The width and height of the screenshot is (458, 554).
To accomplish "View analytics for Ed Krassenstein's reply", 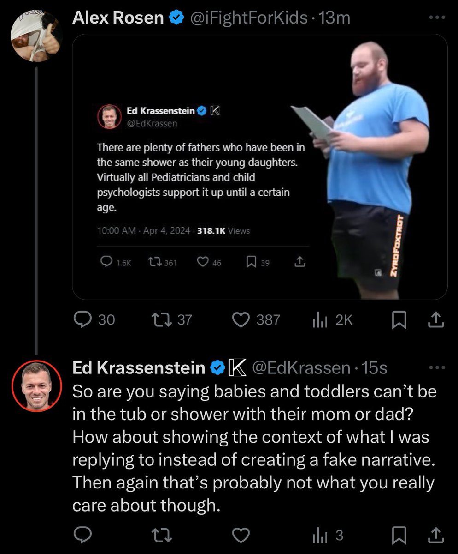I will (319, 535).
